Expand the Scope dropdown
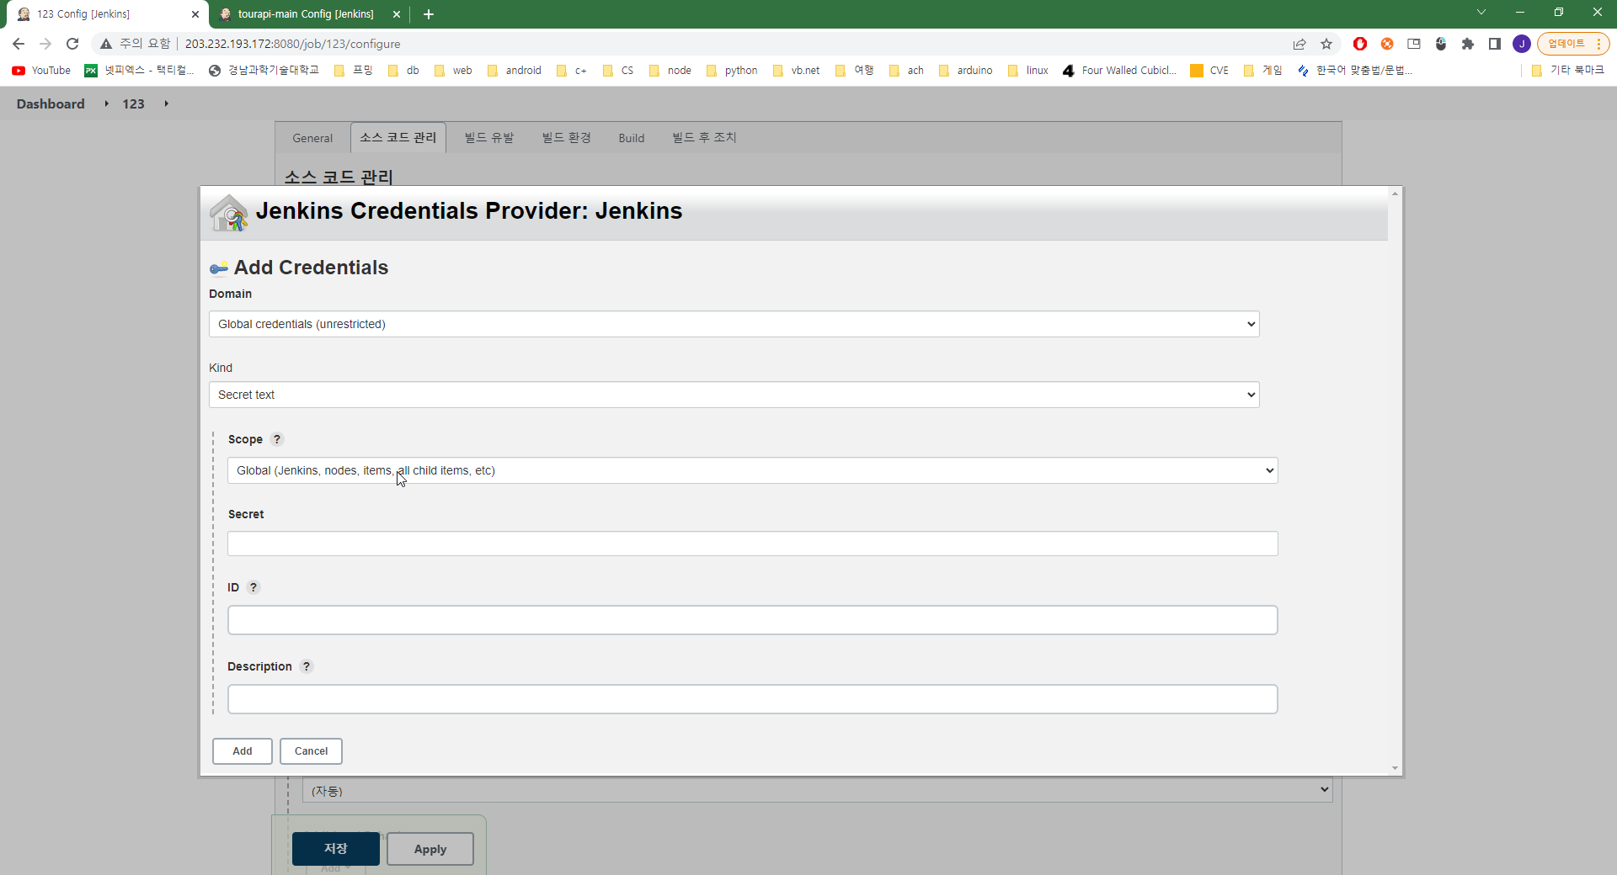The width and height of the screenshot is (1617, 875). pyautogui.click(x=752, y=470)
